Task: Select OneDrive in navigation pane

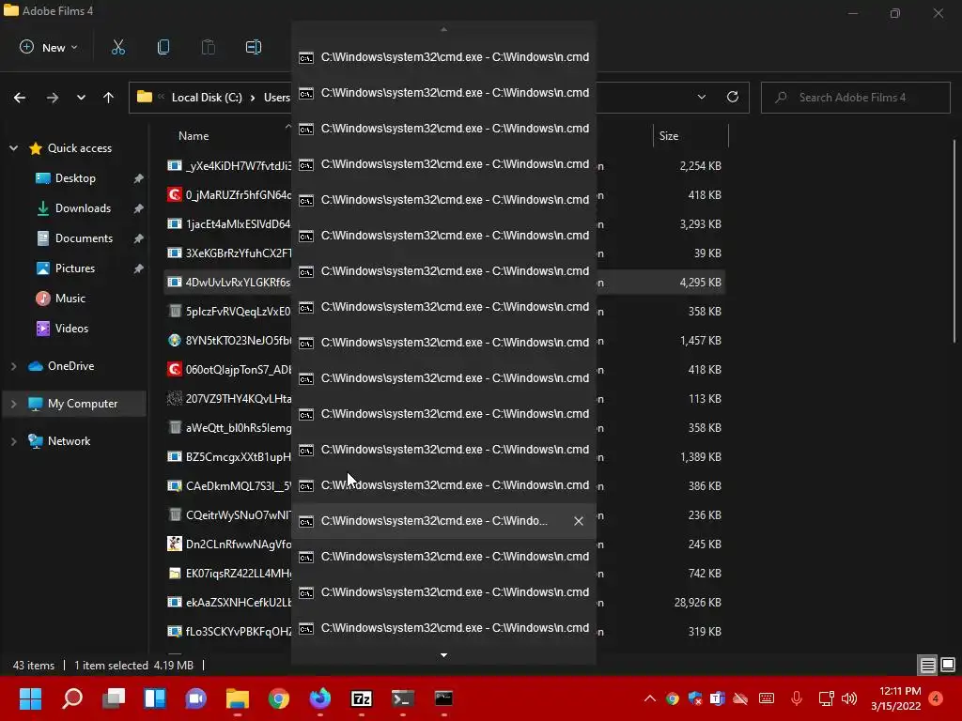Action: [x=70, y=366]
